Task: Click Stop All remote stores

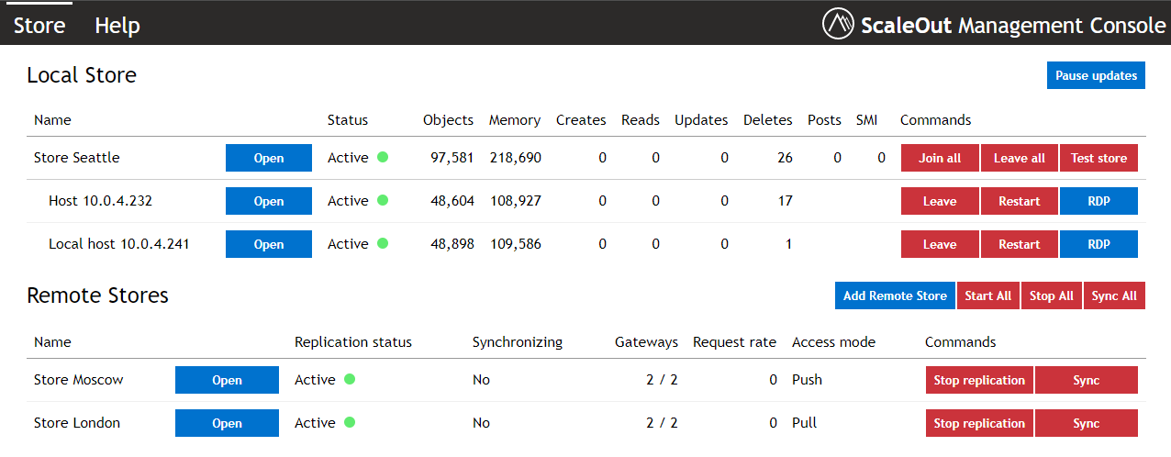Action: 1052,295
